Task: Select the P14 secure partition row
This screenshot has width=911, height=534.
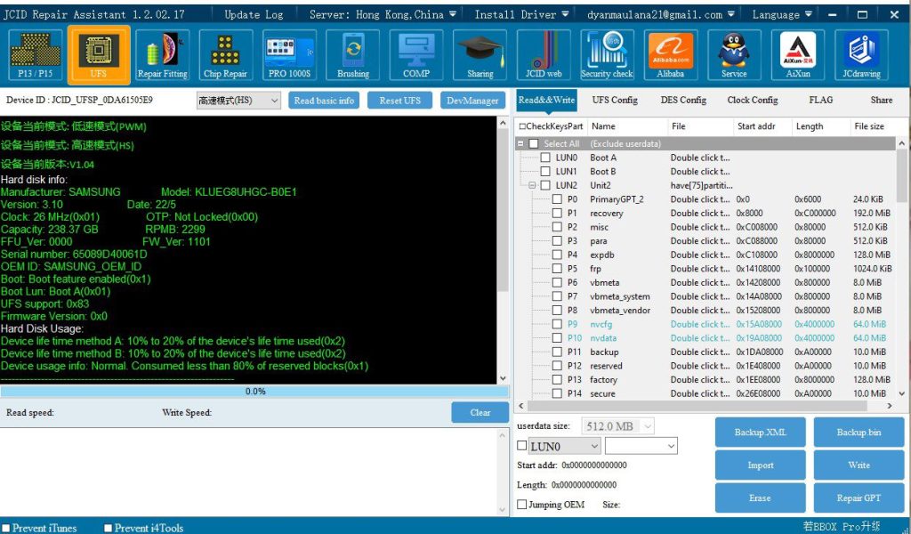Action: (x=705, y=393)
